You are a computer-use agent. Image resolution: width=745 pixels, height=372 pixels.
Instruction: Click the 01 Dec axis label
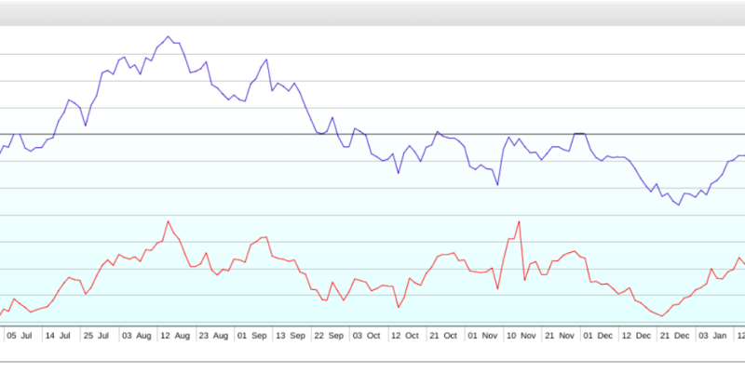(x=598, y=335)
